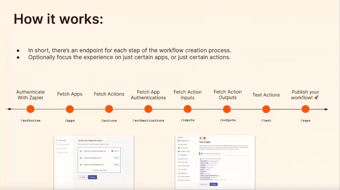Click the orange dot above /inputs
340x190 pixels.
tap(188, 109)
